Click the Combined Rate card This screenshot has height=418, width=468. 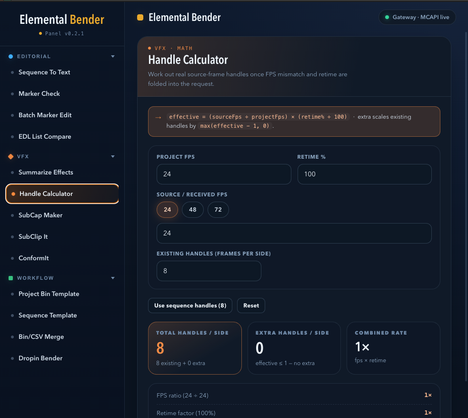393,348
